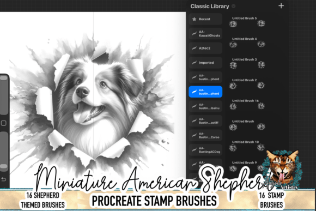
Task: Select the unhighlighted AA-bustin...pherd brush set
Action: pyautogui.click(x=205, y=77)
